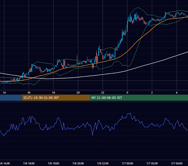
Task: Click the London session bar 15:30-21:00 JST
Action: coord(56,98)
